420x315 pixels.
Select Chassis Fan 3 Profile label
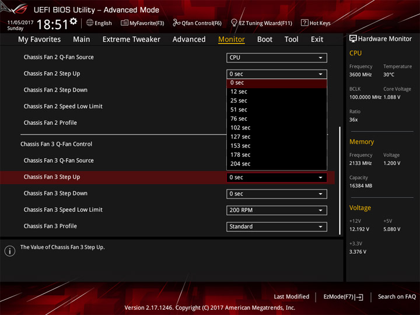tap(50, 226)
